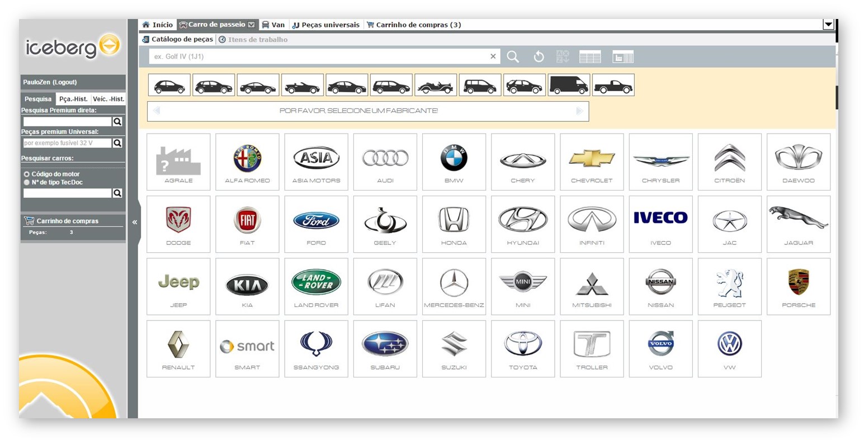This screenshot has height=444, width=864.
Task: Run the Pesquisar carros search button
Action: coord(117,193)
